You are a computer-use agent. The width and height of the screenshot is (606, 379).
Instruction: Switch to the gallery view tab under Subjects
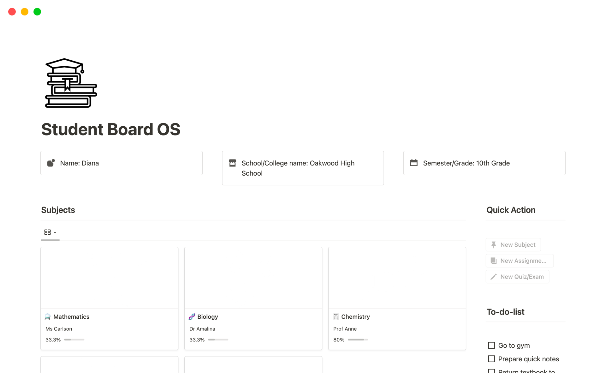click(x=50, y=232)
